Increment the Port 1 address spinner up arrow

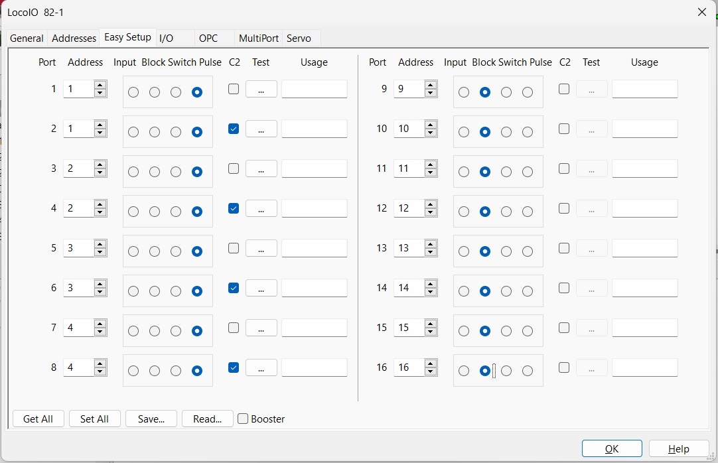100,85
